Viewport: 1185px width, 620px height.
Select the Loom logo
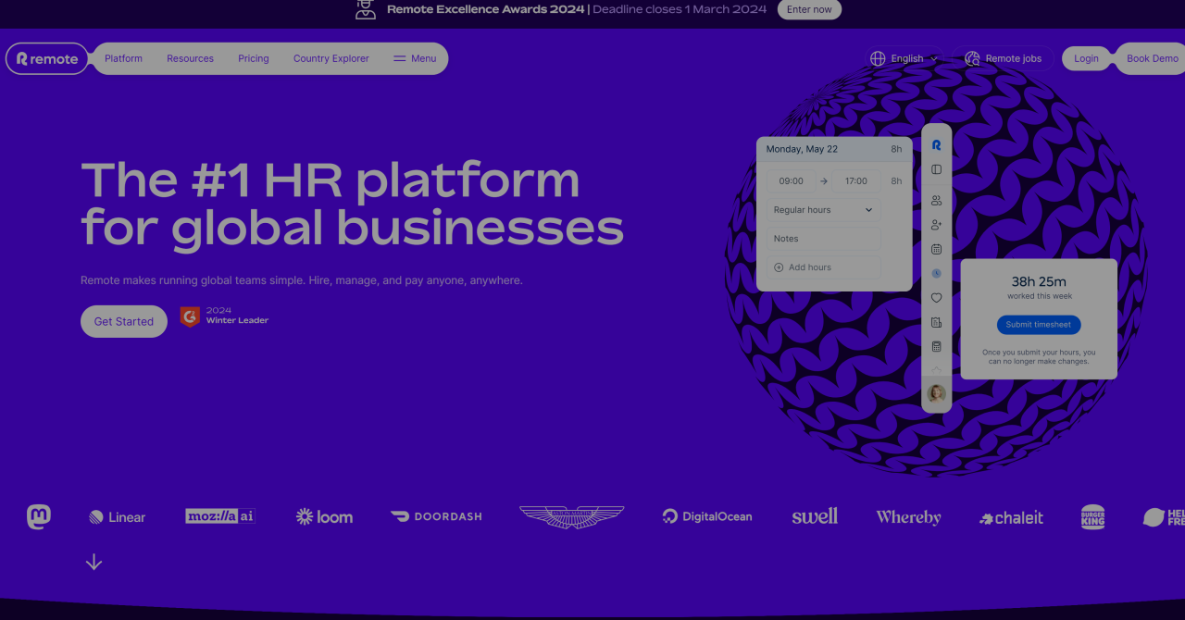(x=324, y=516)
